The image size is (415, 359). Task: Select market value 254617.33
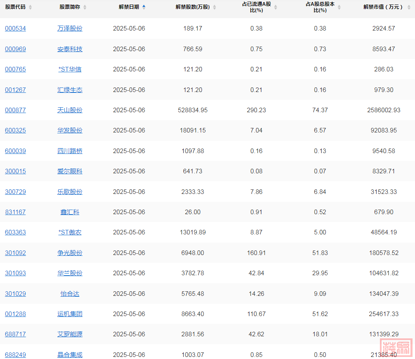pos(384,314)
